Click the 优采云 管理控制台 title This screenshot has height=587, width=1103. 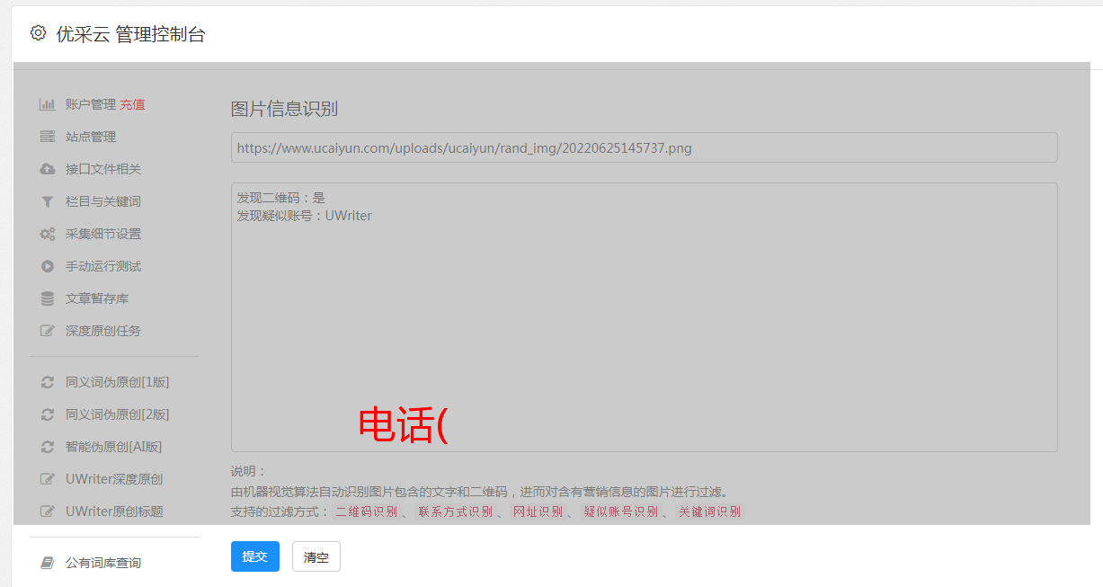pos(131,34)
